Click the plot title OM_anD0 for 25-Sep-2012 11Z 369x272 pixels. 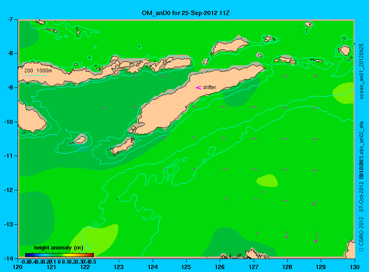point(185,13)
